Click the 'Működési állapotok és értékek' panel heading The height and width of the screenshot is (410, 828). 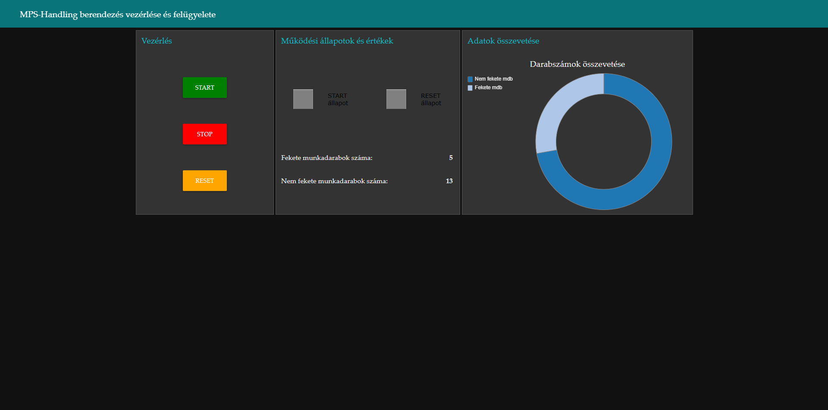click(337, 41)
